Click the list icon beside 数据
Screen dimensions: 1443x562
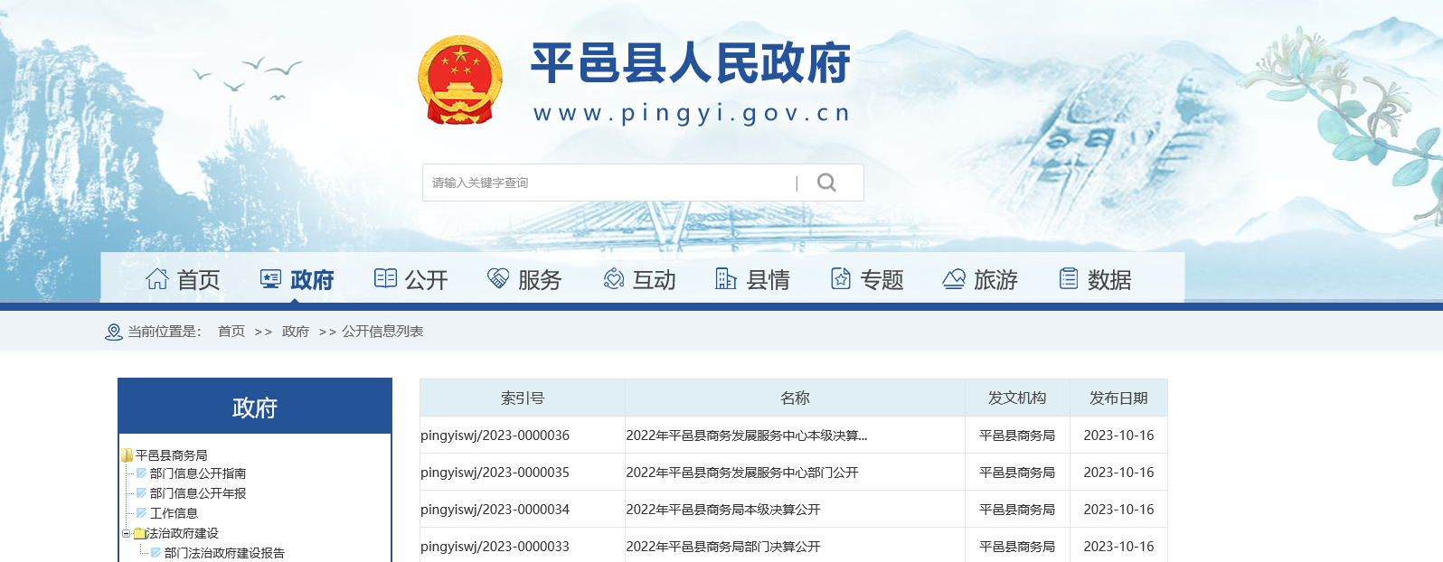(1069, 278)
